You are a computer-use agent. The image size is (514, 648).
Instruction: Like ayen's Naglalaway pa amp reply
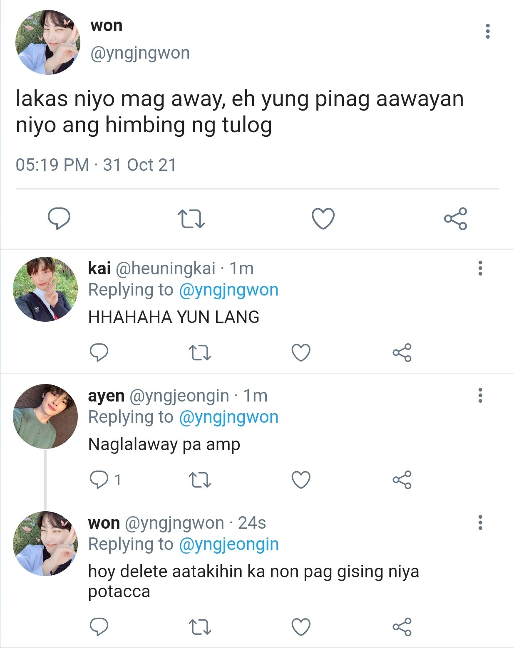[x=301, y=480]
